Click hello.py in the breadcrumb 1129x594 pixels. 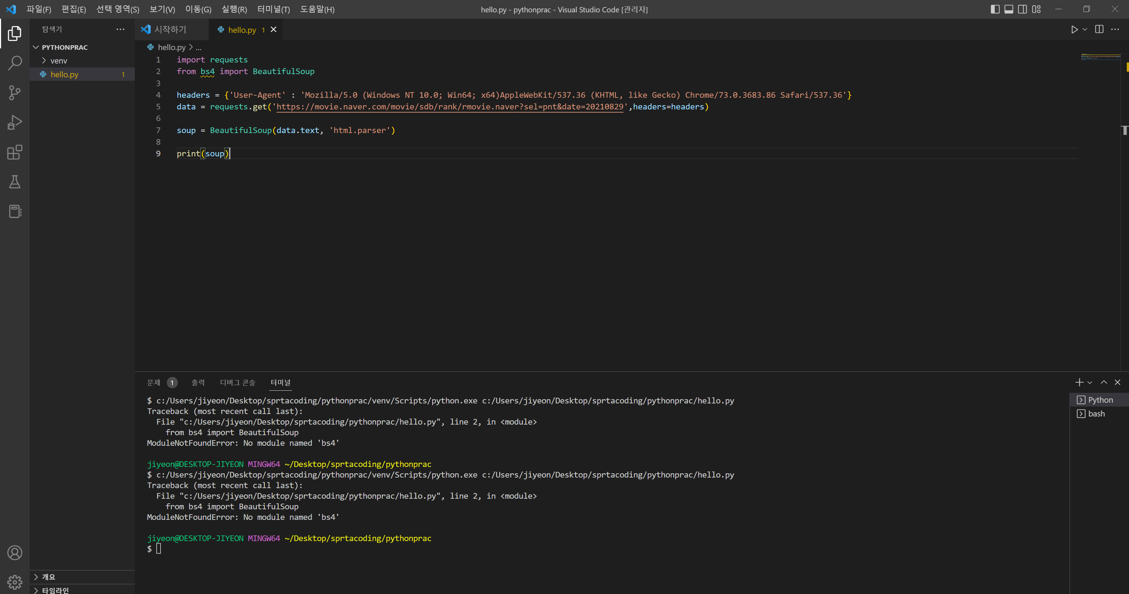pos(171,47)
